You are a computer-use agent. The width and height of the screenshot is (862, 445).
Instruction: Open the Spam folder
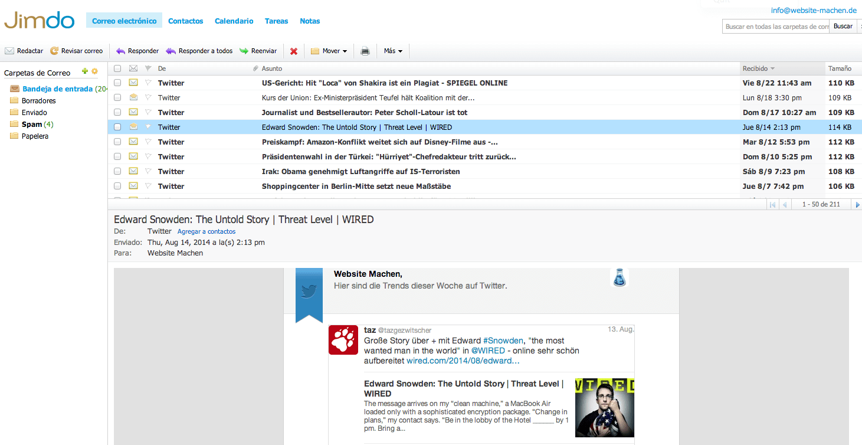click(32, 125)
